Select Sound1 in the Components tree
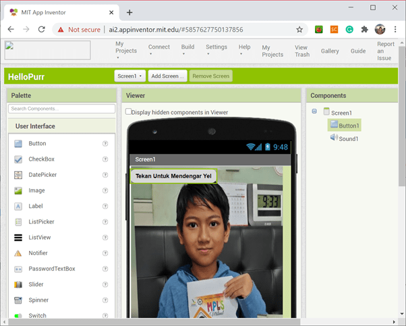 [348, 138]
